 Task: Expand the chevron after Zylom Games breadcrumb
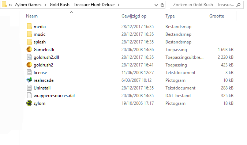pyautogui.click(x=45, y=5)
